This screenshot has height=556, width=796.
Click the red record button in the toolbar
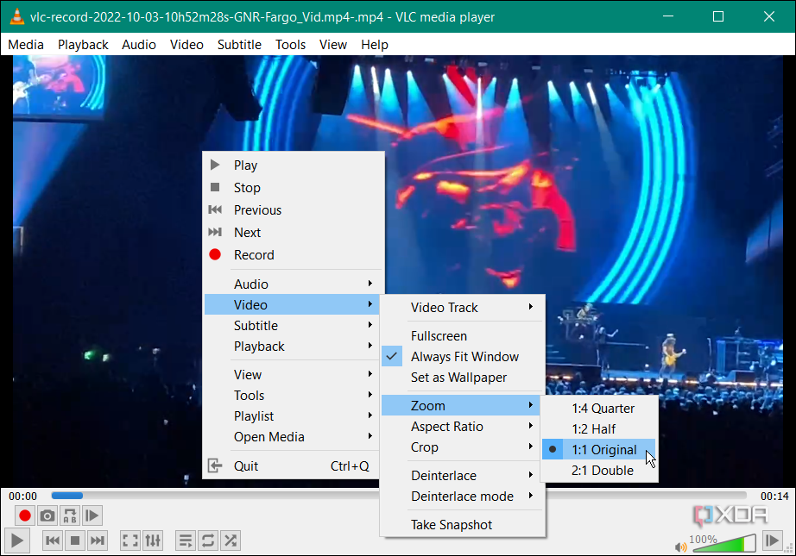[x=24, y=515]
